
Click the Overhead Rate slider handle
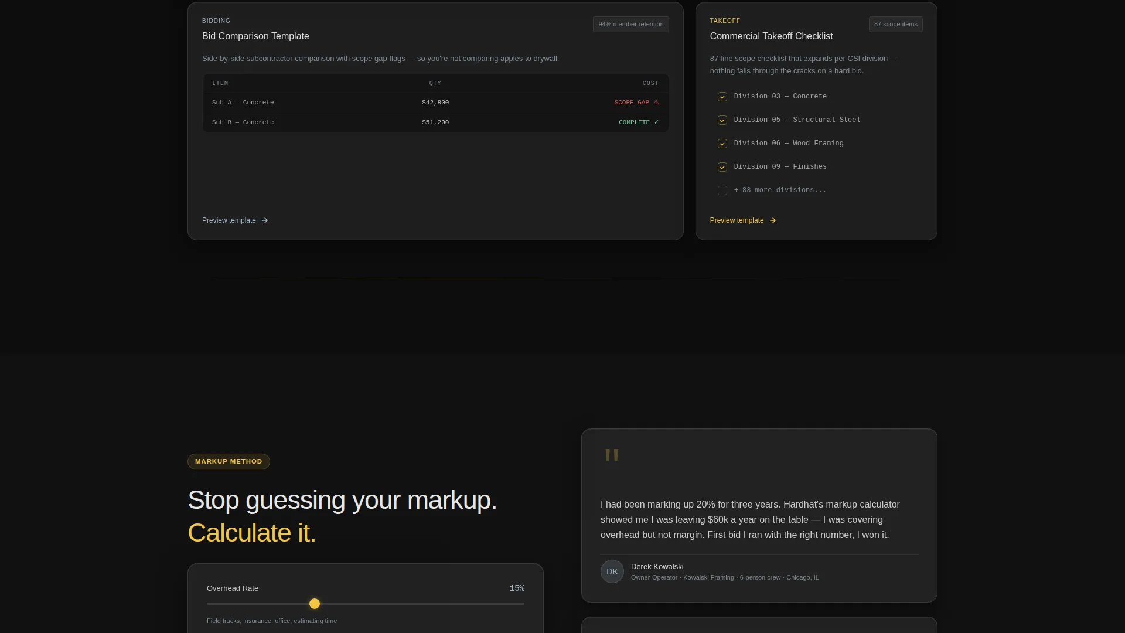pyautogui.click(x=315, y=604)
